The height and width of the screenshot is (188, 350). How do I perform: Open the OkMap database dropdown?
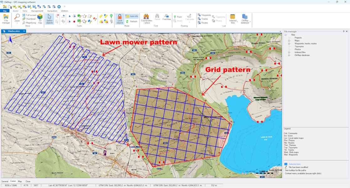point(245,19)
